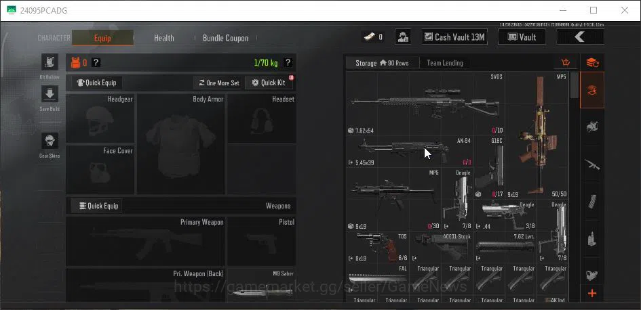The height and width of the screenshot is (310, 641).
Task: Select the T05 revolver item
Action: click(378, 247)
